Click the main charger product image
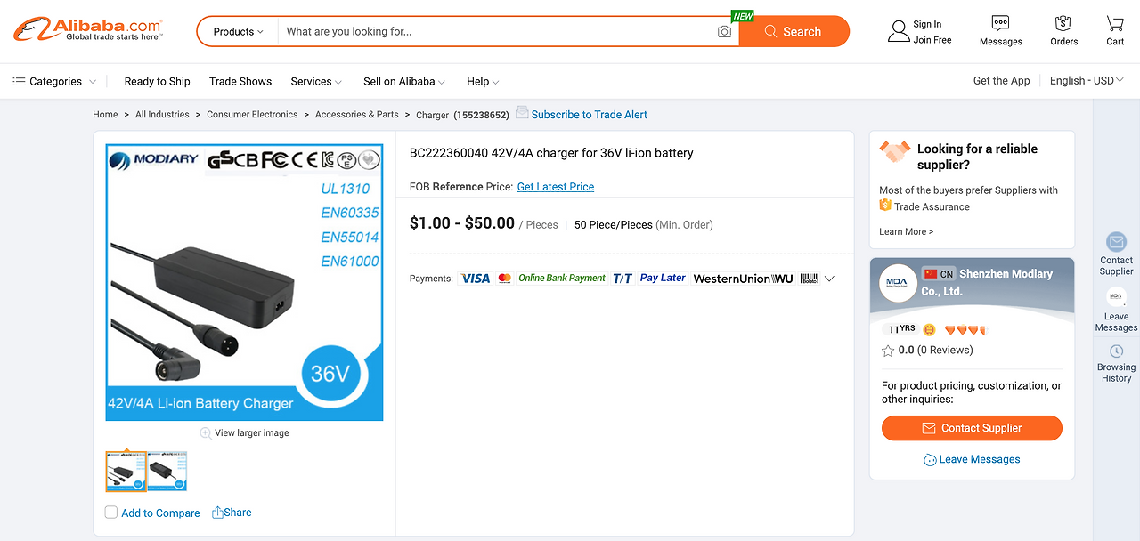The height and width of the screenshot is (541, 1140). (244, 282)
